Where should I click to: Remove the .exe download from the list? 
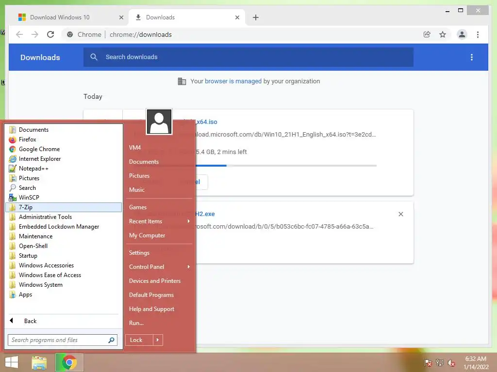click(x=400, y=214)
